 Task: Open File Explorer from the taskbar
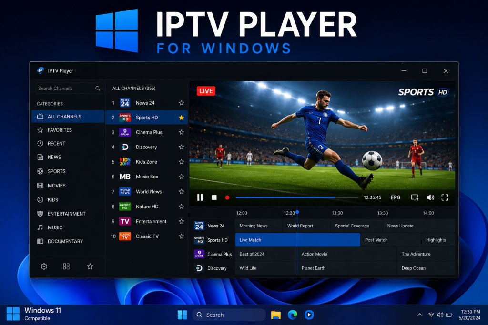276,315
